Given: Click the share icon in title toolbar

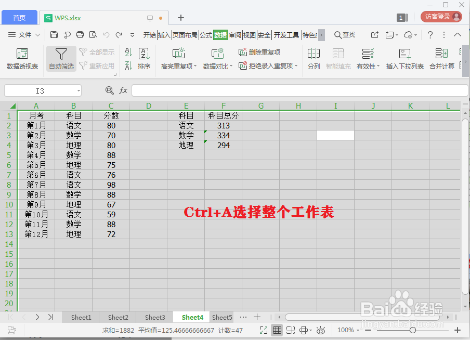Looking at the screenshot, I should pos(375,35).
